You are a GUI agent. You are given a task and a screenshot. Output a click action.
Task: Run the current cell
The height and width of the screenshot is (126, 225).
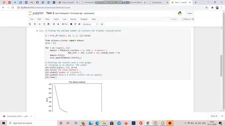[65, 24]
